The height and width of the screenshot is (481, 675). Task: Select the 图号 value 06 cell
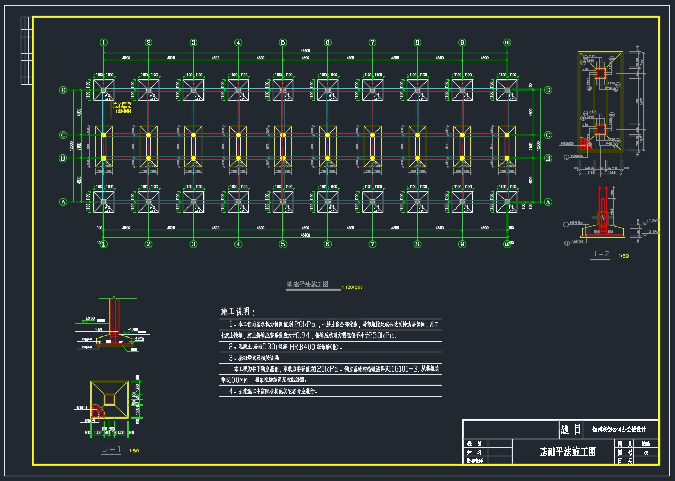click(x=646, y=453)
